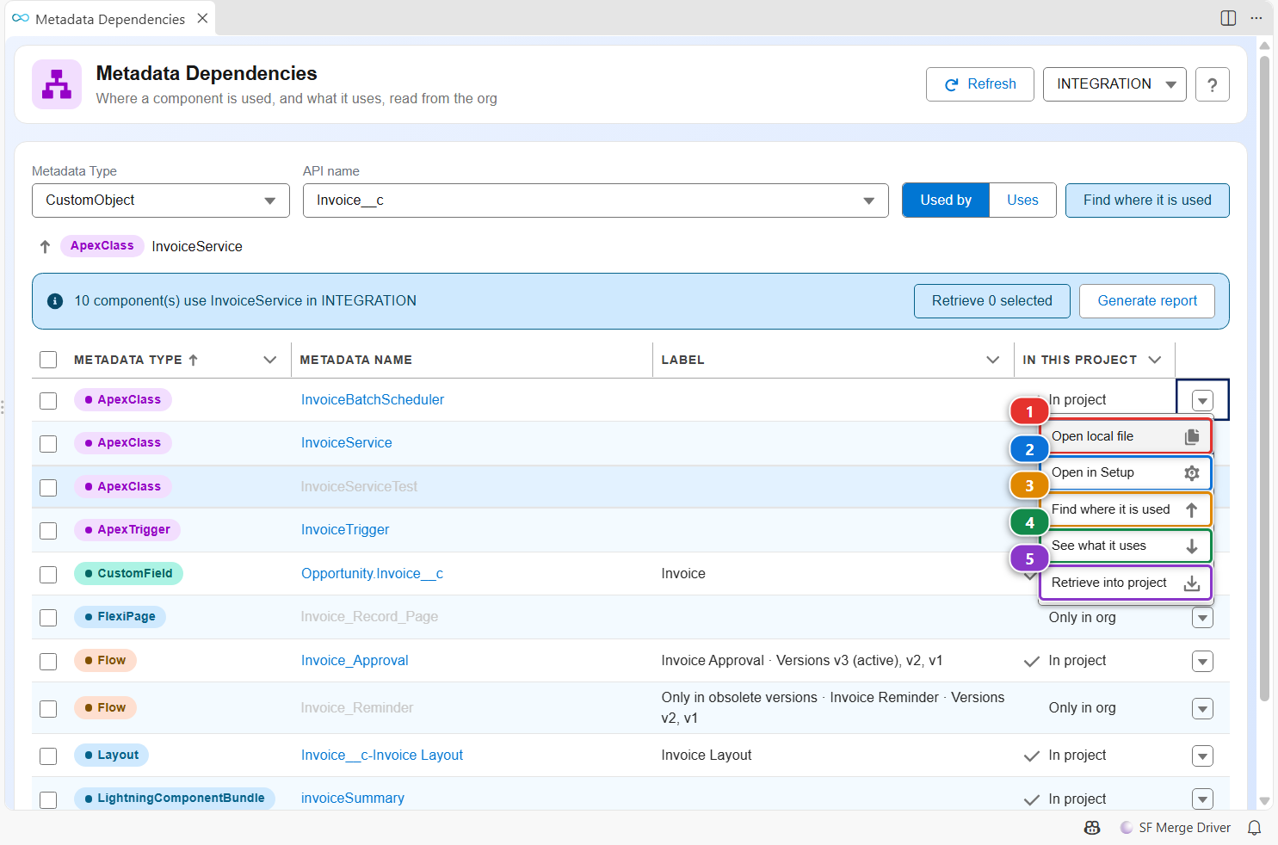1278x845 pixels.
Task: Click the ApexClass breadcrumb badge
Action: coord(102,246)
